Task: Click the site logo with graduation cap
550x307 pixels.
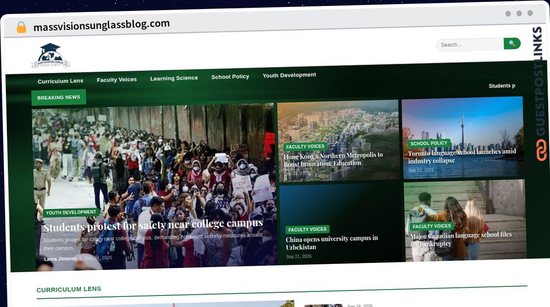Action: coord(50,56)
